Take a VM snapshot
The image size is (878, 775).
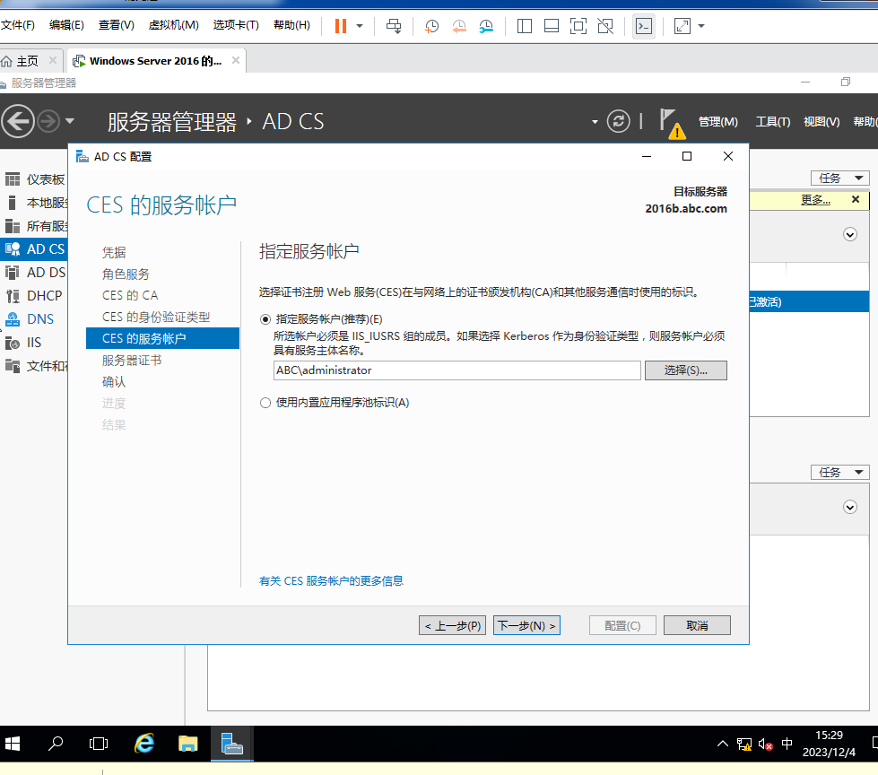(x=431, y=26)
